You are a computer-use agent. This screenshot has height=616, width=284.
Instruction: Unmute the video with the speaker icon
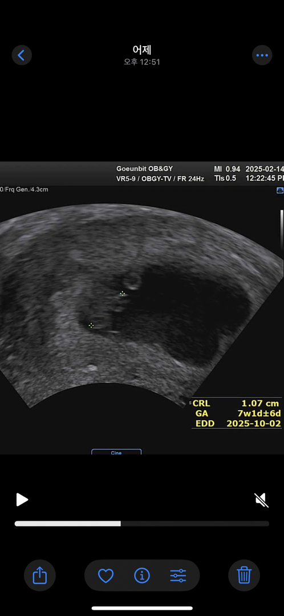[x=261, y=500]
